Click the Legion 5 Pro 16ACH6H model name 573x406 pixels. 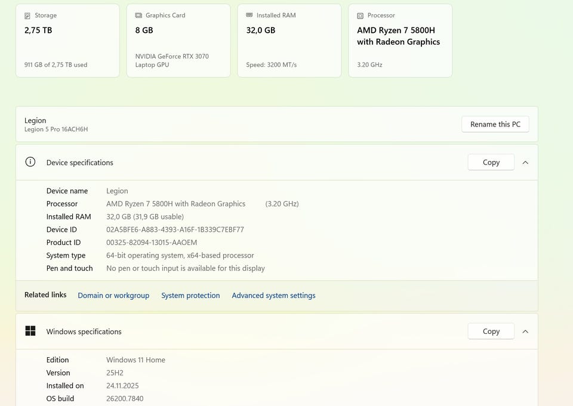coord(56,129)
